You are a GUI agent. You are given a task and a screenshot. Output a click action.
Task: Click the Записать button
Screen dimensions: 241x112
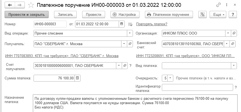coord(65,14)
